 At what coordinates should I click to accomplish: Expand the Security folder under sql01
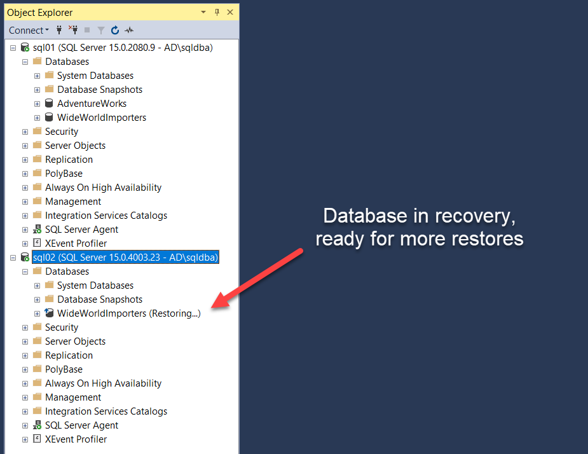coord(25,132)
